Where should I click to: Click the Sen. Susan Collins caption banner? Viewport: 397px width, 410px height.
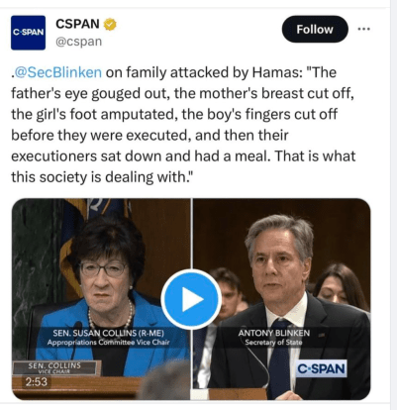coord(108,337)
